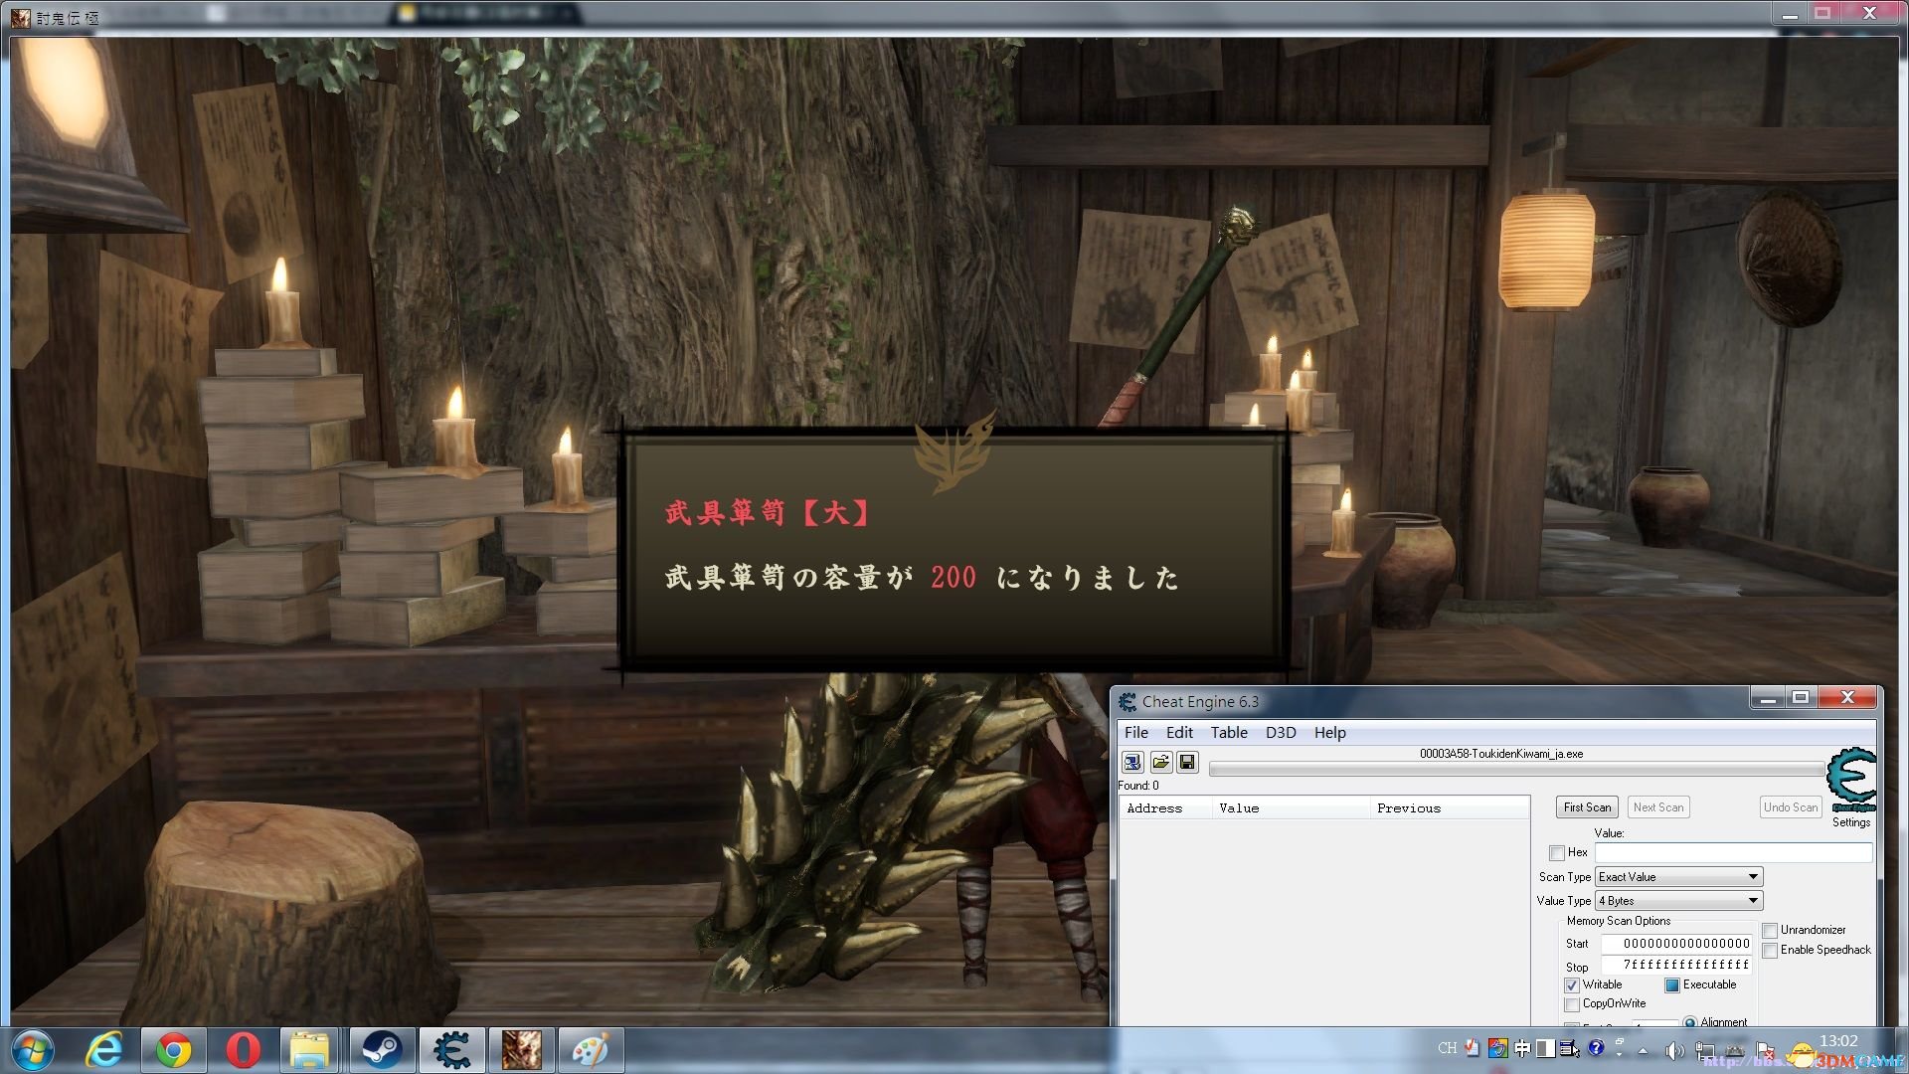Select the Alignment radio button
Viewport: 1909px width, 1074px height.
pyautogui.click(x=1690, y=1022)
